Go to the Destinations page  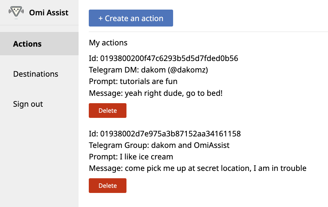tap(35, 74)
